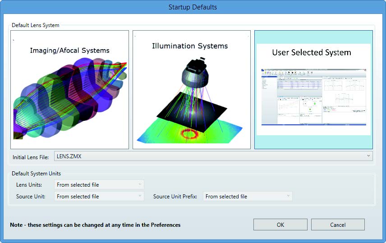The height and width of the screenshot is (243, 386).
Task: Click the note about Preferences settings
Action: [x=95, y=225]
